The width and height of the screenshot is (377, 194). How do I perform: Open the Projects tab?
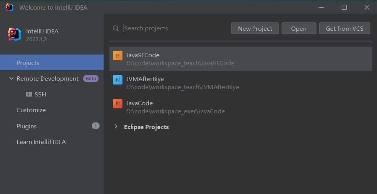[28, 63]
